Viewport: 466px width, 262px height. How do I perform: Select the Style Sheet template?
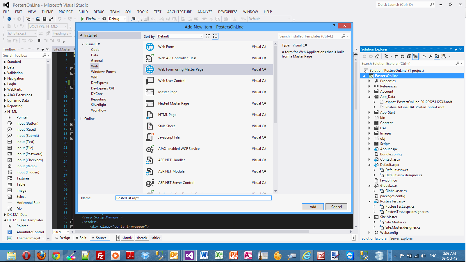pyautogui.click(x=208, y=126)
